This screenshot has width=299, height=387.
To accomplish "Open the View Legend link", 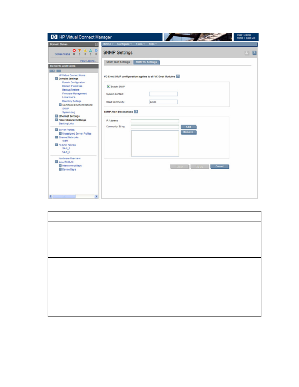I will click(88, 61).
